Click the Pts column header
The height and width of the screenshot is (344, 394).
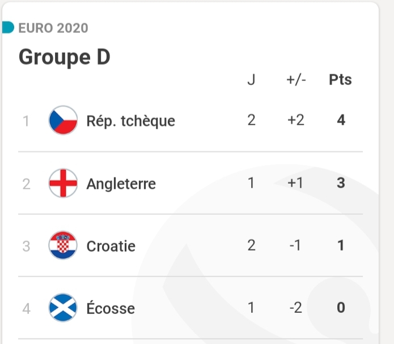[340, 80]
